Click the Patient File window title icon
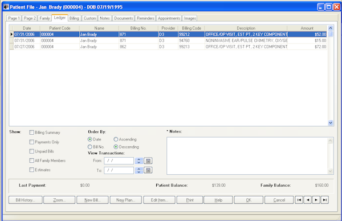This screenshot has width=342, height=221. (6, 7)
